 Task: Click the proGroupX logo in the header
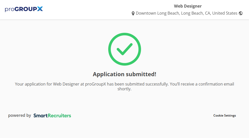point(24,9)
